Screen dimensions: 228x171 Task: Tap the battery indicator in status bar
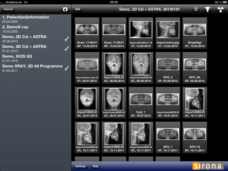[x=225, y=2]
